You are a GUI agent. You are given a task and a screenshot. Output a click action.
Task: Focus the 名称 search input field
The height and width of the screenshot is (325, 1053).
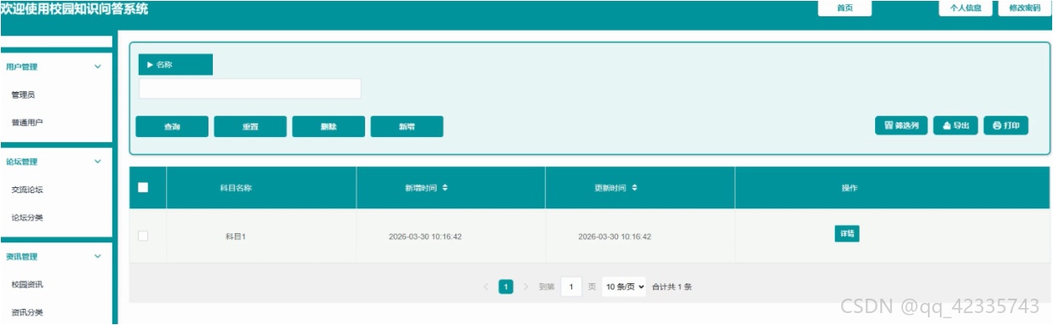point(250,89)
